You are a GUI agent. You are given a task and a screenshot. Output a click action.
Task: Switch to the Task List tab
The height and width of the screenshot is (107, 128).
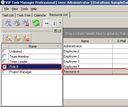8,15
